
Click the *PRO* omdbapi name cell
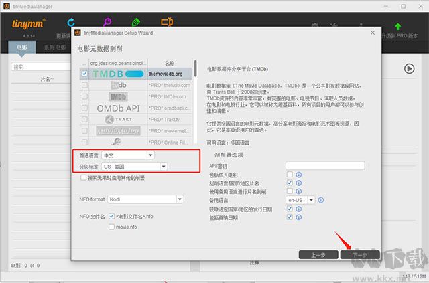[170, 108]
